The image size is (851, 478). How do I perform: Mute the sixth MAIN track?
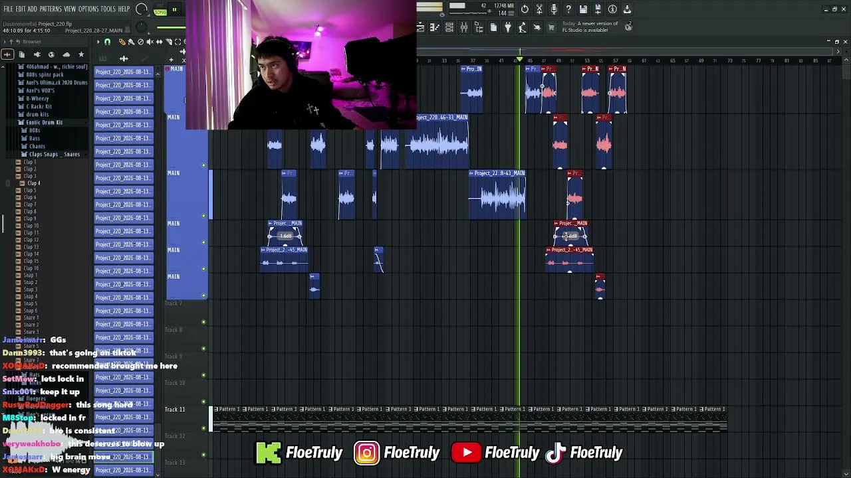tap(203, 295)
